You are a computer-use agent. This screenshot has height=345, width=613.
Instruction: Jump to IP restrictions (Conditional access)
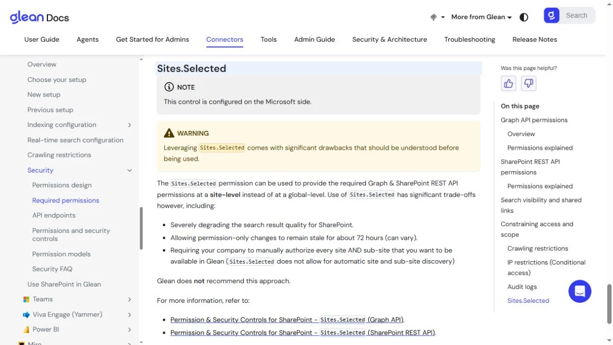point(546,267)
